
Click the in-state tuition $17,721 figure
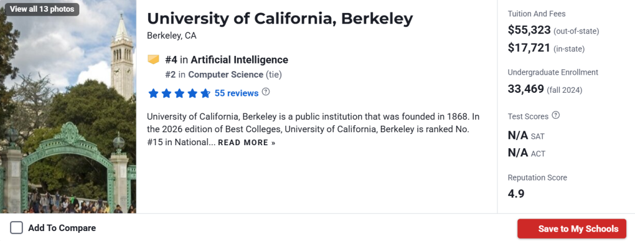click(529, 48)
